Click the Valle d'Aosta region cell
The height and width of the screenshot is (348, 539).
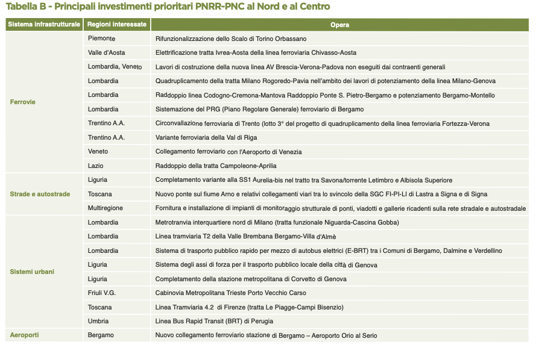[117, 52]
